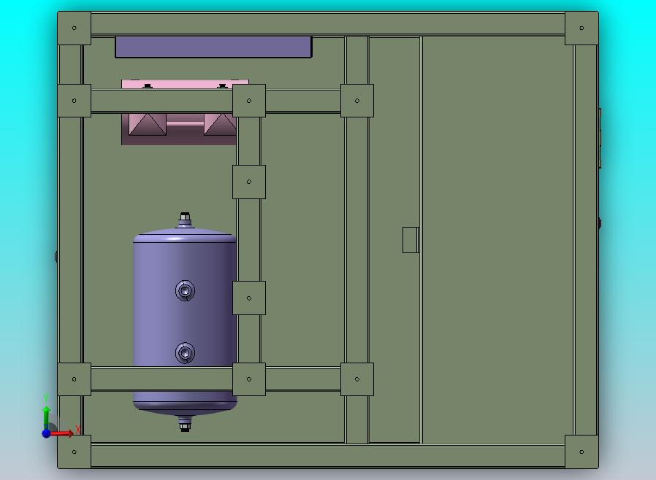
Task: Select the right triangular gusset of the pink bracket
Action: pos(220,124)
